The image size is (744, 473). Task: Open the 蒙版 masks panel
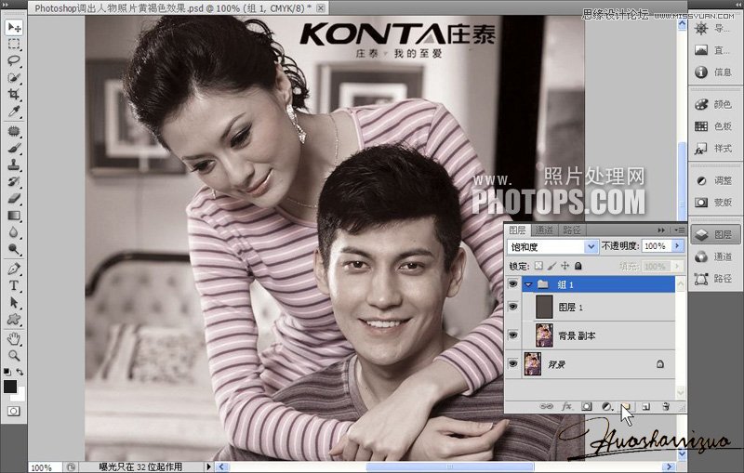[x=715, y=203]
